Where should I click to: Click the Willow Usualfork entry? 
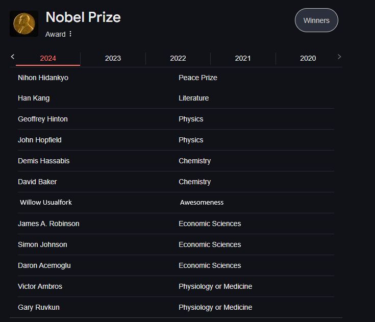(x=46, y=203)
